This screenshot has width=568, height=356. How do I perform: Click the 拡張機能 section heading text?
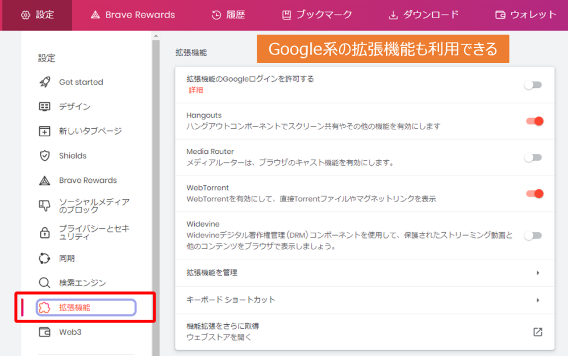pos(191,53)
